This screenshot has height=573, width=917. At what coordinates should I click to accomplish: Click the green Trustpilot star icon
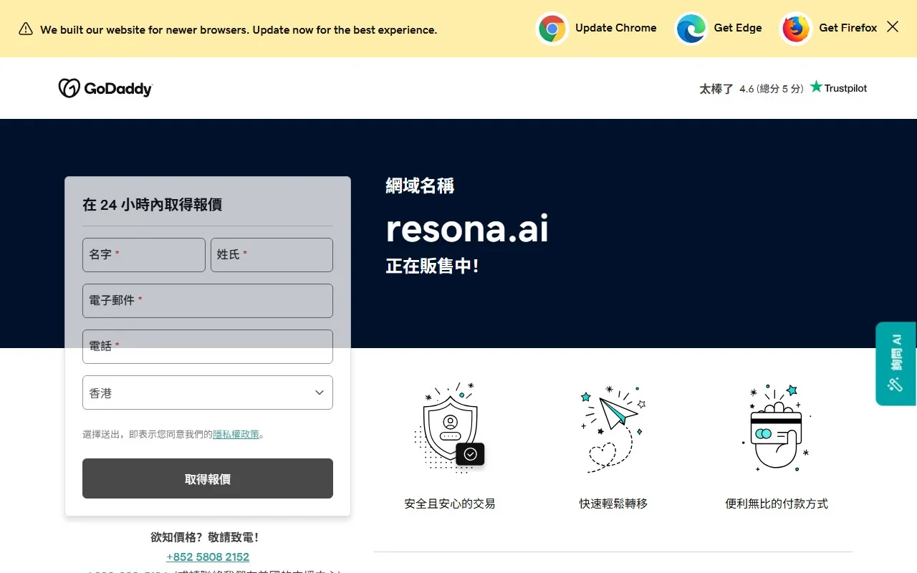pyautogui.click(x=816, y=87)
